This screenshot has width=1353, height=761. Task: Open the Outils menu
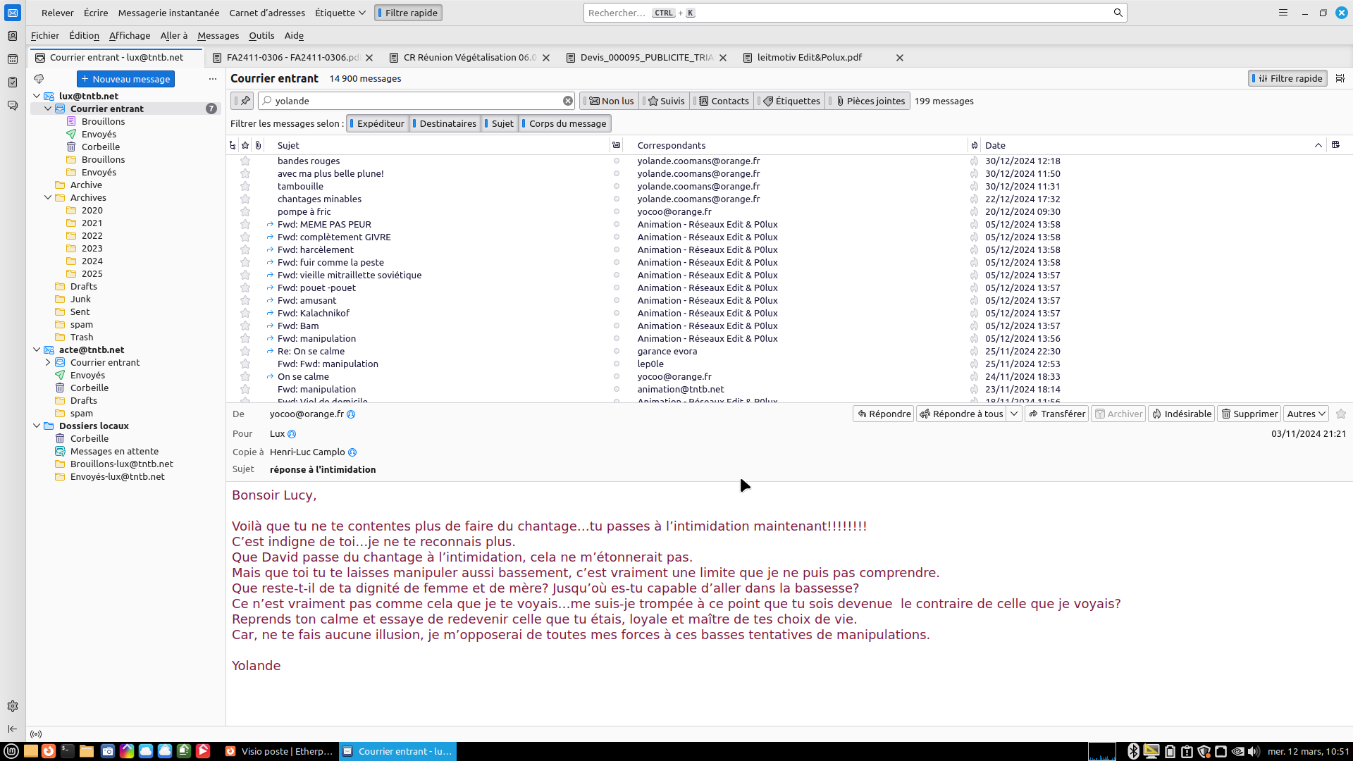click(261, 35)
